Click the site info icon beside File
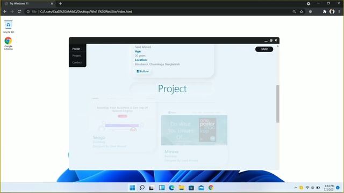 tap(28, 11)
